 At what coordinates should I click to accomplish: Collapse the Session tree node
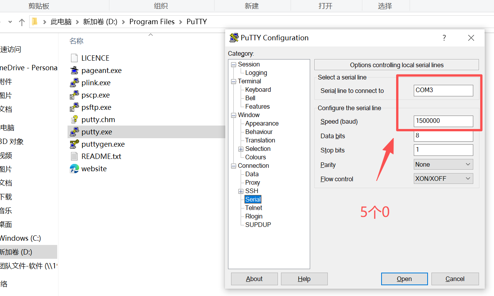tap(233, 64)
